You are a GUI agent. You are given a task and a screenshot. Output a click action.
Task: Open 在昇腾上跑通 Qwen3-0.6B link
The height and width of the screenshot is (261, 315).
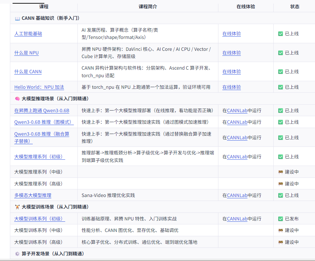pos(42,111)
